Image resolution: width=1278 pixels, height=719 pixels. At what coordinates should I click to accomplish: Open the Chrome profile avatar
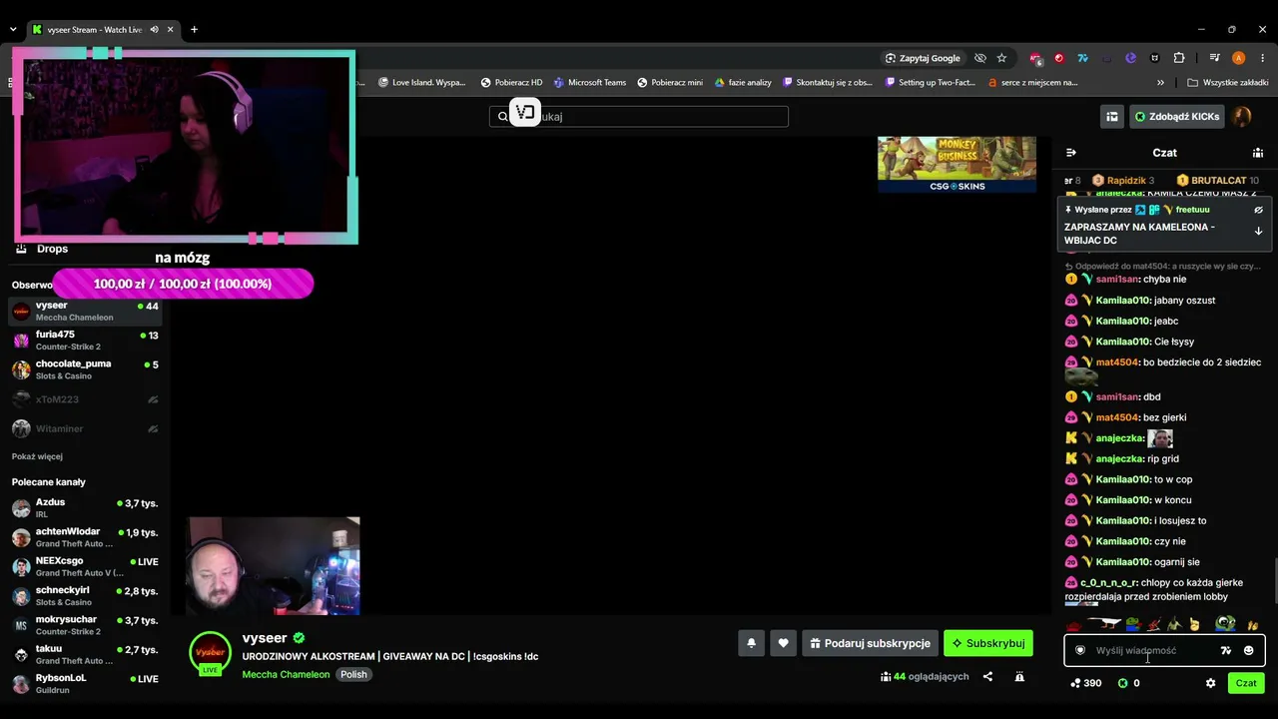(x=1239, y=58)
